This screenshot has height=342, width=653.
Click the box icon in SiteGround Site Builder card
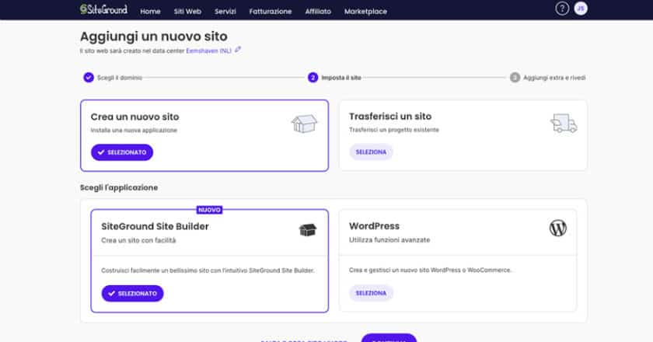click(308, 229)
